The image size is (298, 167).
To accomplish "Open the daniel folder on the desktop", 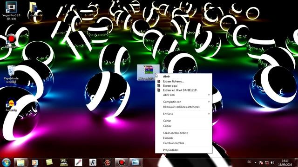I will pyautogui.click(x=34, y=9).
